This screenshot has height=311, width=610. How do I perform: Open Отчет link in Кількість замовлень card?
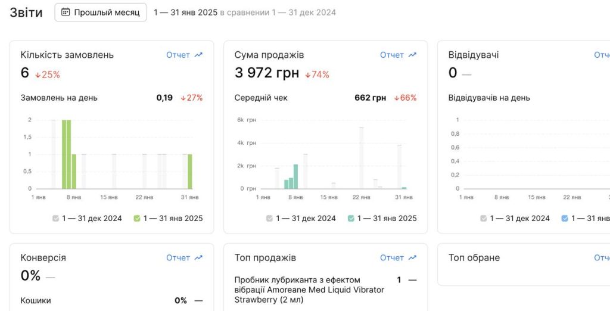[x=178, y=55]
